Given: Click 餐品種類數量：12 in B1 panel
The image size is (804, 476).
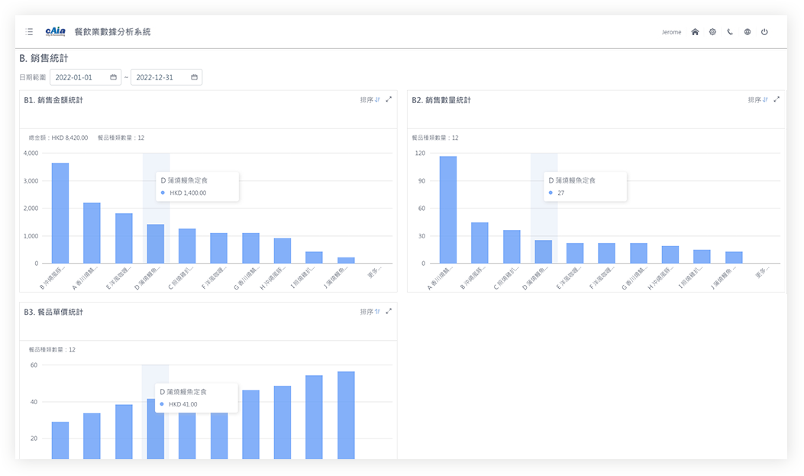Looking at the screenshot, I should [121, 138].
